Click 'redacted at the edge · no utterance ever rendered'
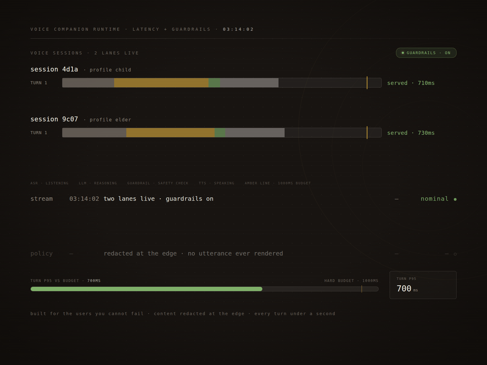 pos(193,254)
